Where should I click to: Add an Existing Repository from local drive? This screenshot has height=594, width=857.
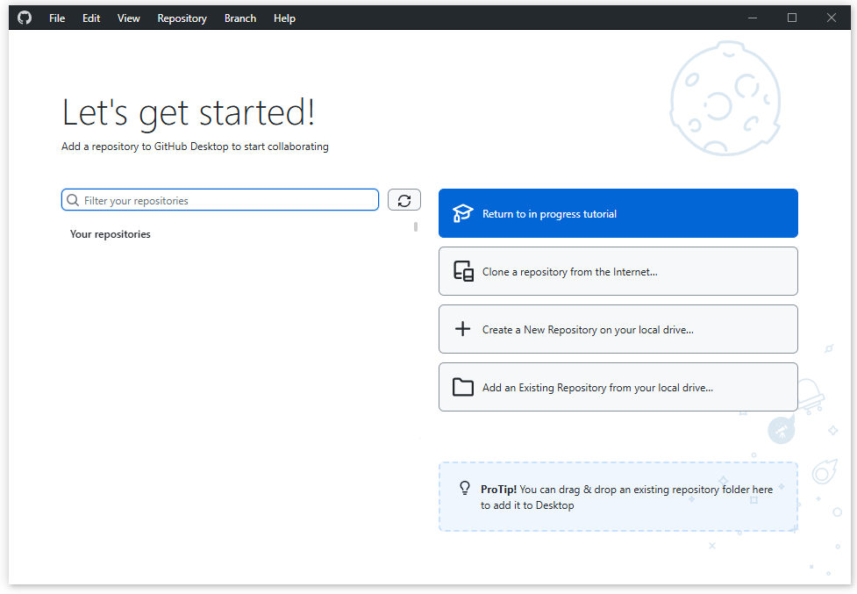point(618,386)
